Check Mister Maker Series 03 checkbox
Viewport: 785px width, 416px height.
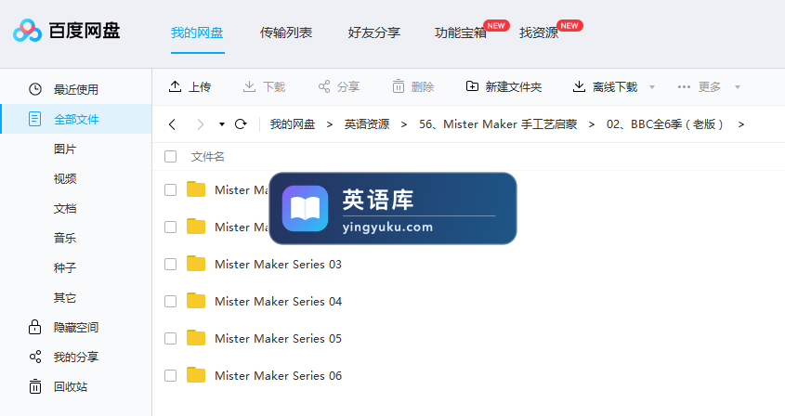pyautogui.click(x=170, y=264)
